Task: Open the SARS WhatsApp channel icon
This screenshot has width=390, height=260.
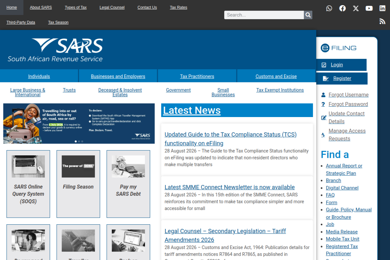Action: click(329, 8)
